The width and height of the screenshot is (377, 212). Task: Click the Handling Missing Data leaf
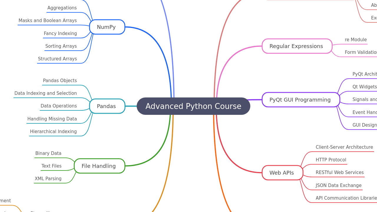point(52,119)
